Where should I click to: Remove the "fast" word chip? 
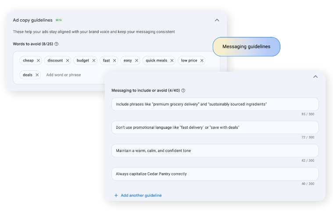pos(115,61)
